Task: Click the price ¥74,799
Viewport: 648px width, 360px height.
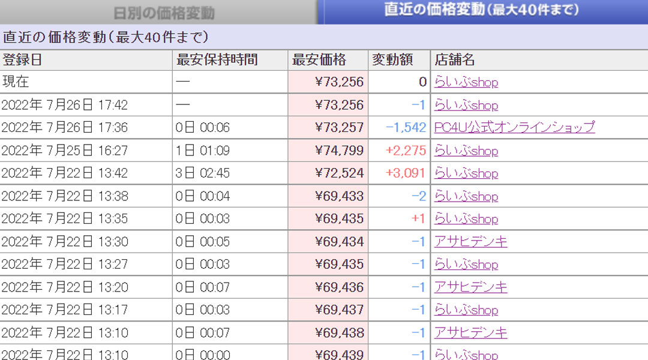Action: [339, 151]
